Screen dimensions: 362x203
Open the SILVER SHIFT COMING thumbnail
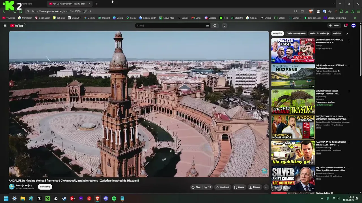[293, 178]
